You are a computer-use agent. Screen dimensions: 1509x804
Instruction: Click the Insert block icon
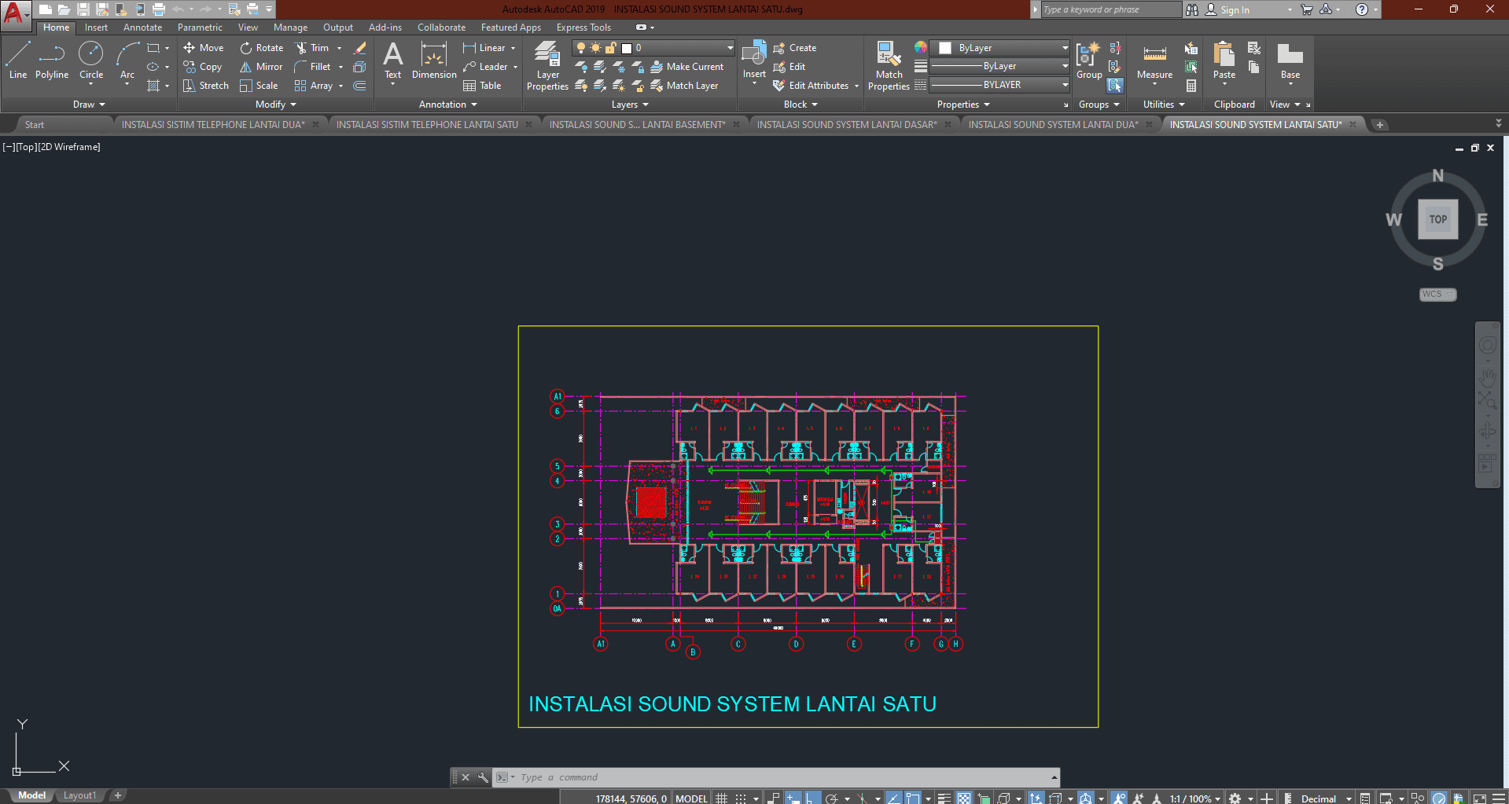[x=754, y=60]
